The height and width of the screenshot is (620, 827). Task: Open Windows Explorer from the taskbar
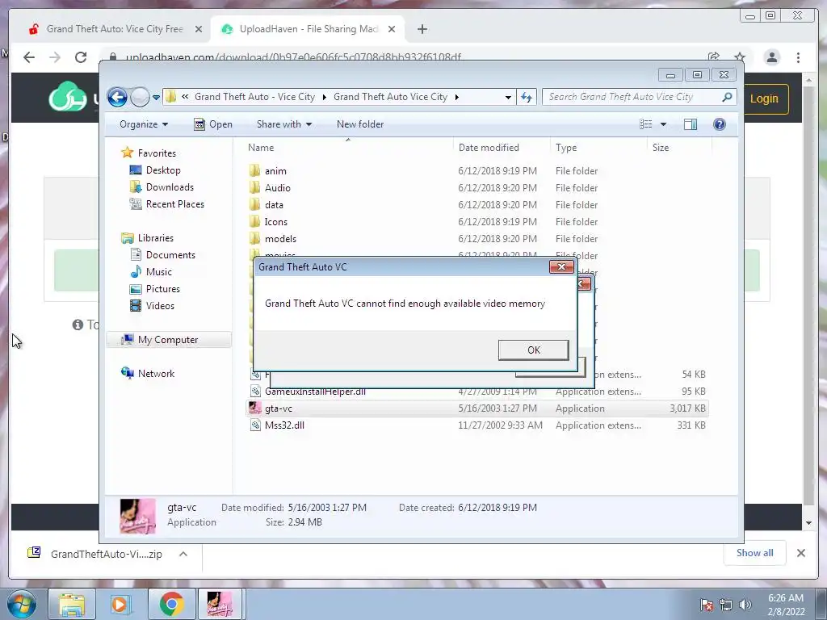(72, 604)
